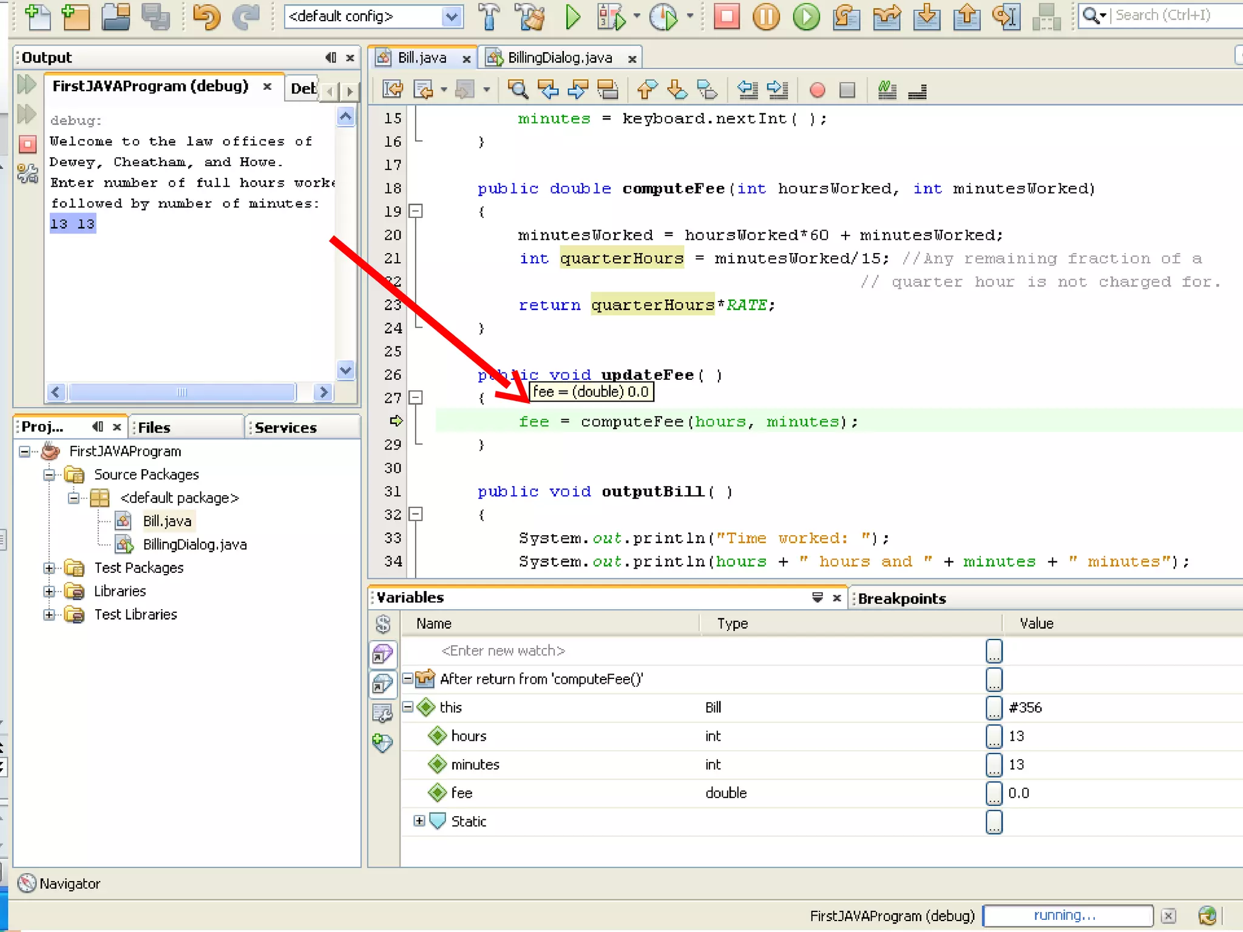Image resolution: width=1243 pixels, height=932 pixels.
Task: Click the Find Selection magnifier in editor toolbar
Action: pos(518,90)
